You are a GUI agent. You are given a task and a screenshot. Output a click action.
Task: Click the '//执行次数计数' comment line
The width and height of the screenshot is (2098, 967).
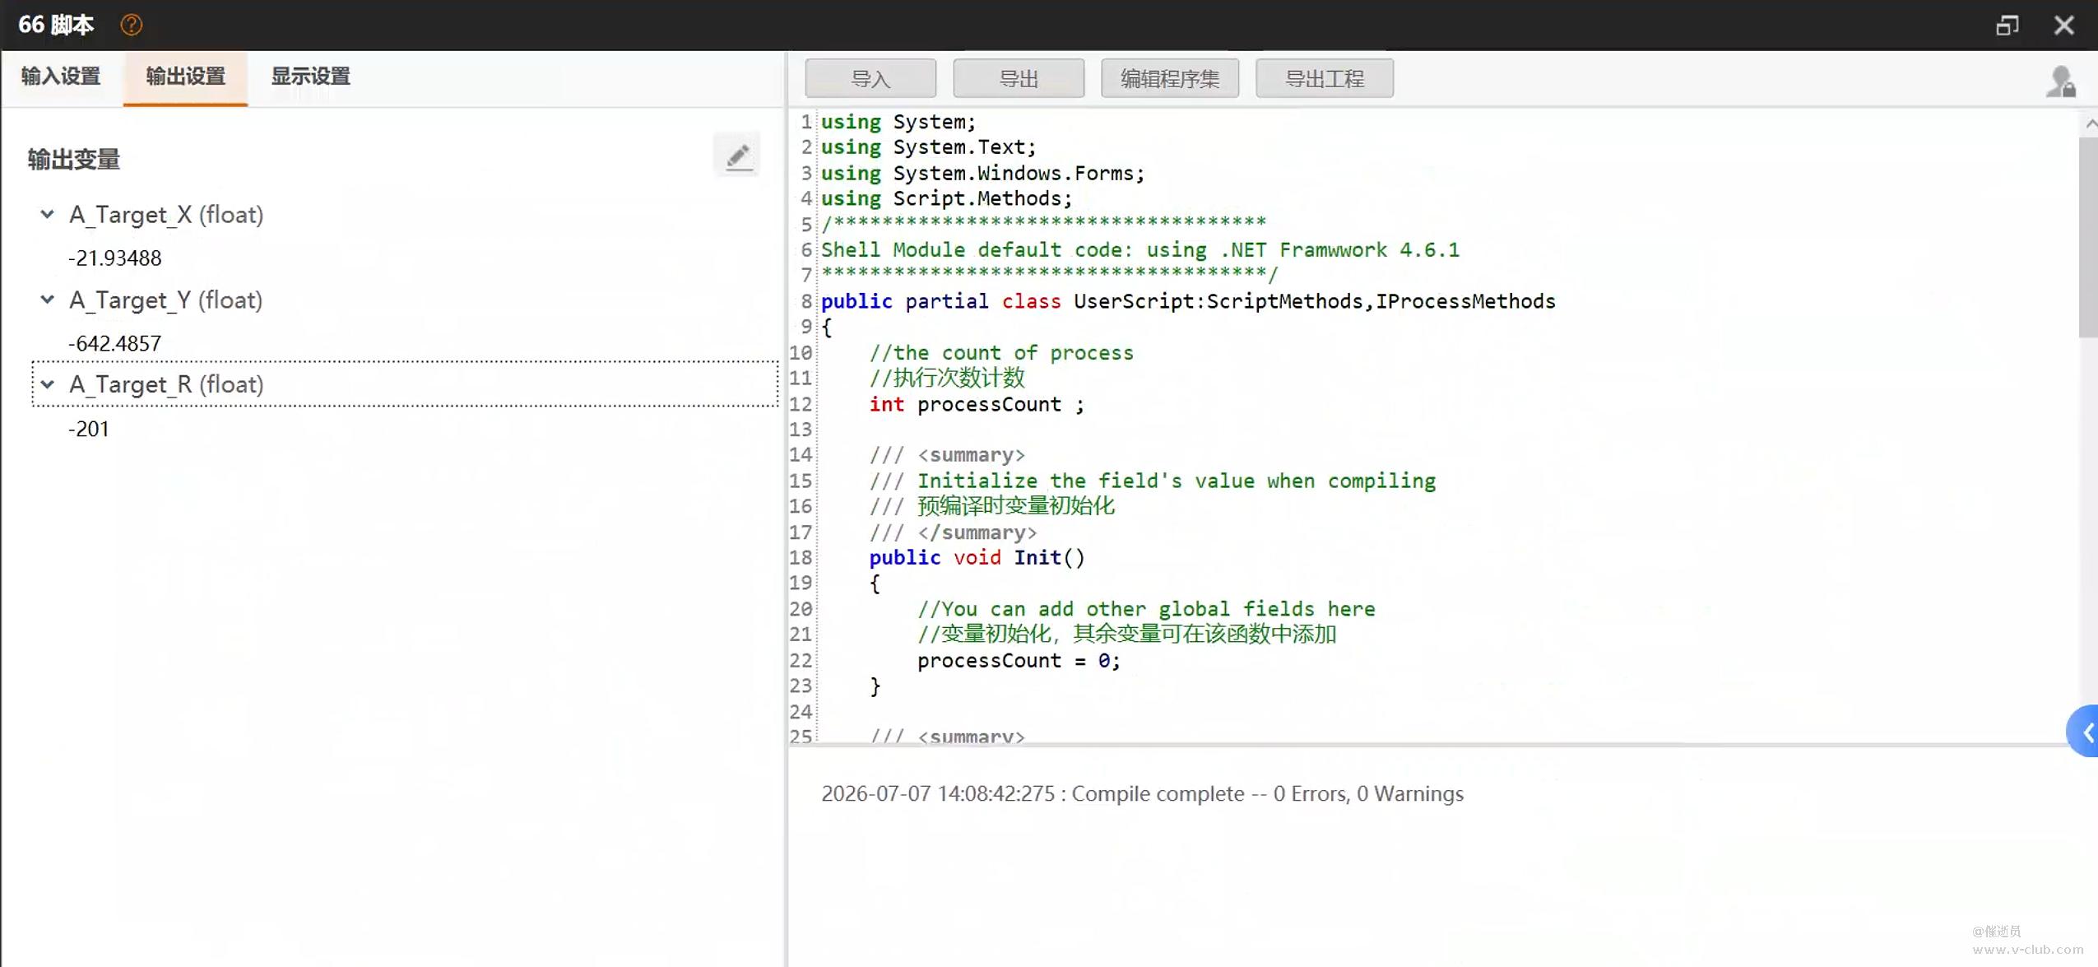[947, 378]
